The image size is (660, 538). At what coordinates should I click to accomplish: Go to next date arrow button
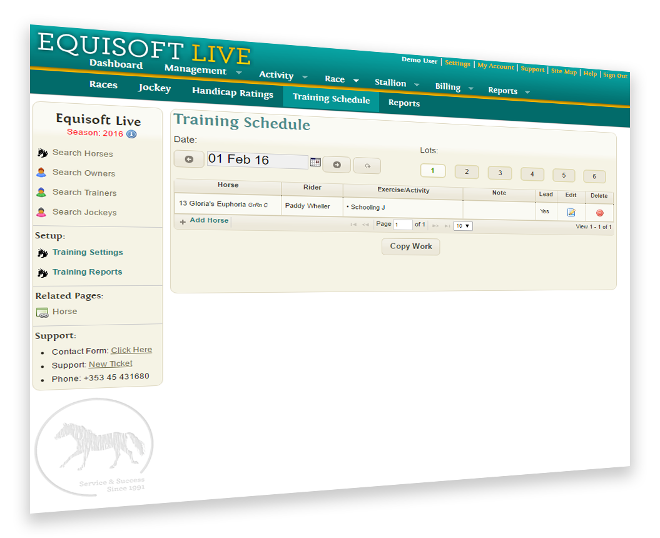(337, 165)
